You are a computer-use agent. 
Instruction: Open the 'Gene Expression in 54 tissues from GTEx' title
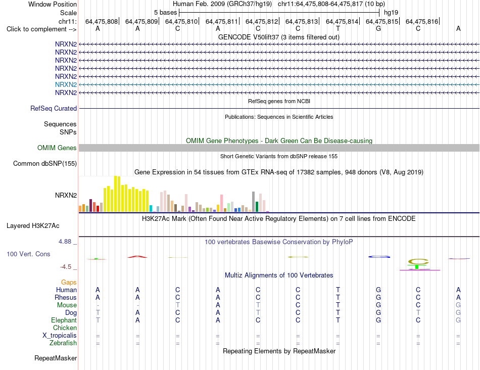click(279, 172)
